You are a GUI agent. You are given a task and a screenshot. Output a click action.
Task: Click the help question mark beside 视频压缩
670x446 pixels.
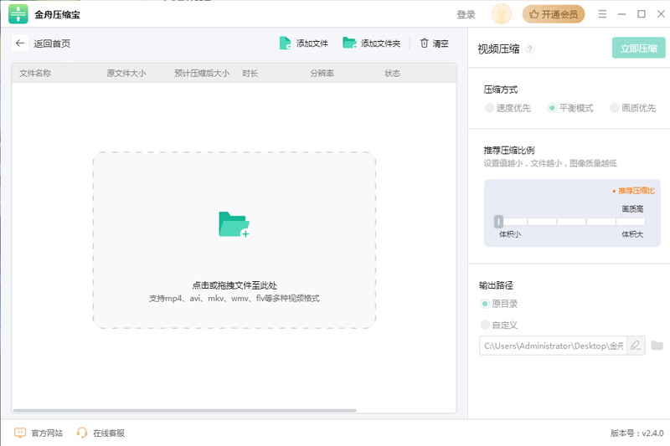pyautogui.click(x=530, y=49)
